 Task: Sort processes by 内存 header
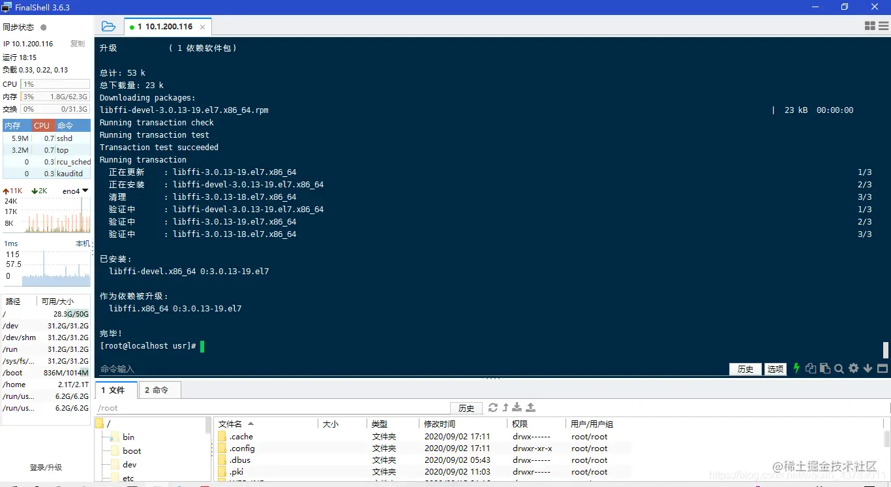click(x=17, y=125)
